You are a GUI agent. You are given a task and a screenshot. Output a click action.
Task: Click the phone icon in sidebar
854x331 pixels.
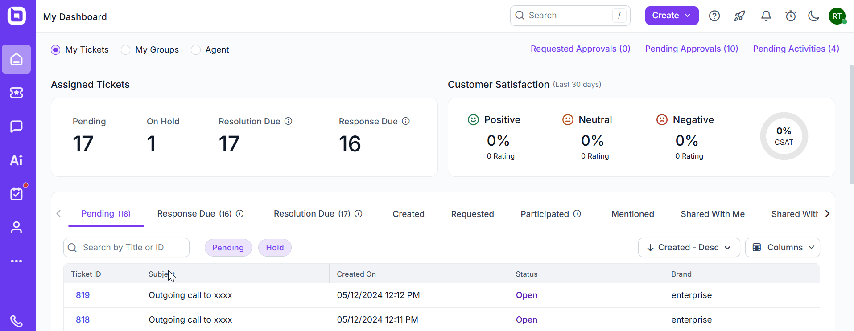tap(17, 321)
